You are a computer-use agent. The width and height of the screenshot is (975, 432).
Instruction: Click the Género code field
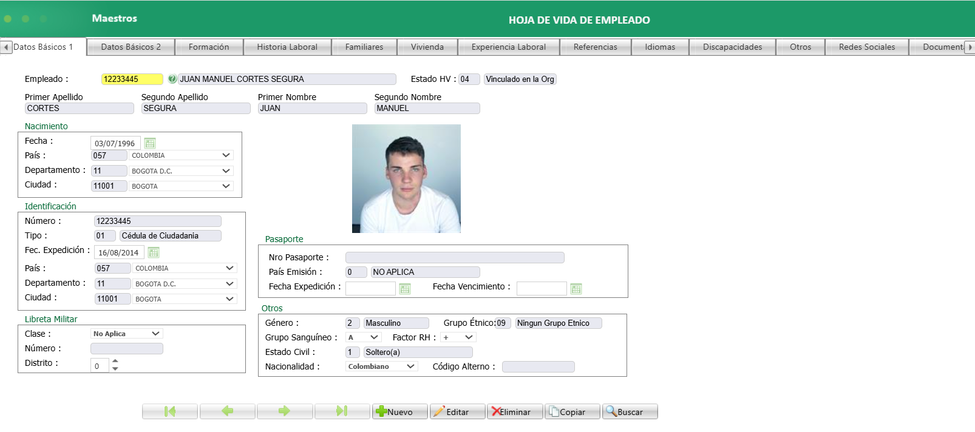click(x=353, y=323)
